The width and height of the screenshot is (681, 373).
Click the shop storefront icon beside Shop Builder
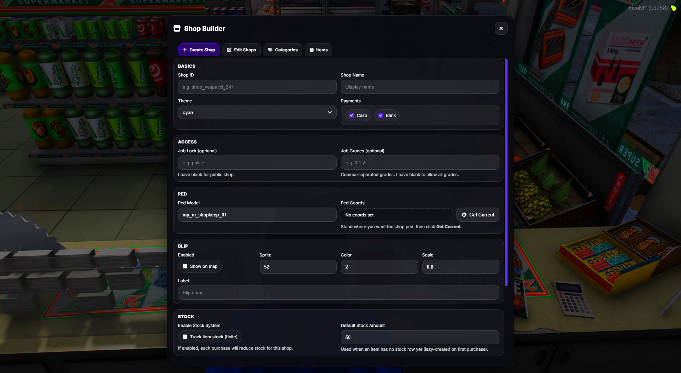pos(177,28)
